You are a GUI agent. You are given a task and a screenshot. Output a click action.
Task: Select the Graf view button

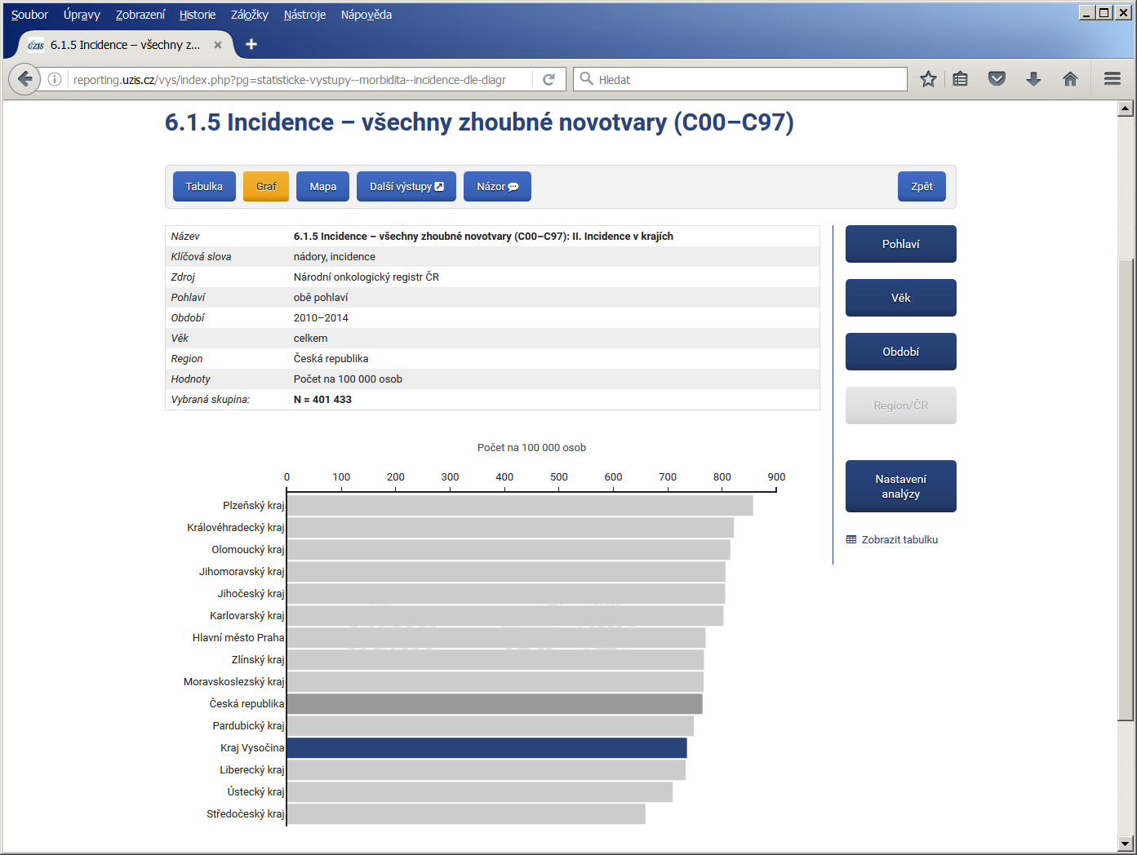click(x=266, y=186)
